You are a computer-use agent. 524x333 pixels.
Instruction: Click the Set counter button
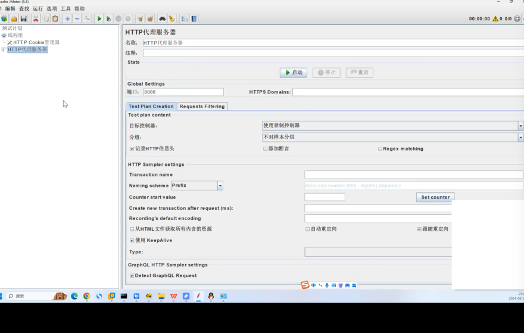pyautogui.click(x=435, y=197)
